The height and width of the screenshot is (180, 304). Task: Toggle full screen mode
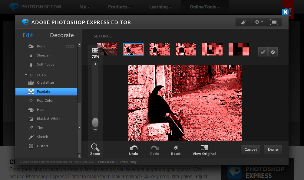274,22
